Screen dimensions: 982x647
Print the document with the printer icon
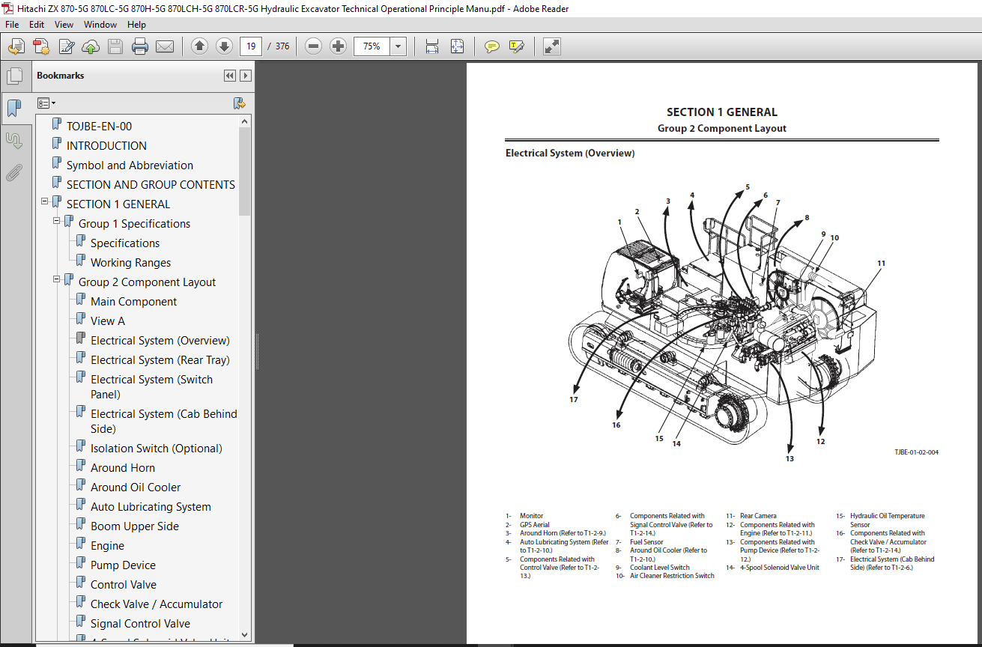(139, 46)
